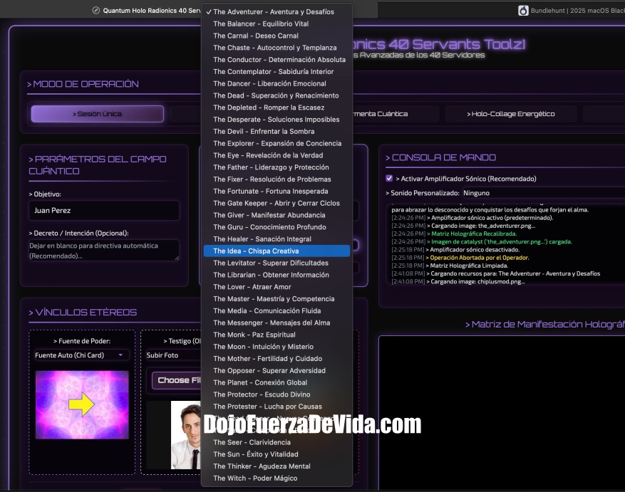
Task: Switch to Quantum Holo Radionics browser tab
Action: [146, 11]
